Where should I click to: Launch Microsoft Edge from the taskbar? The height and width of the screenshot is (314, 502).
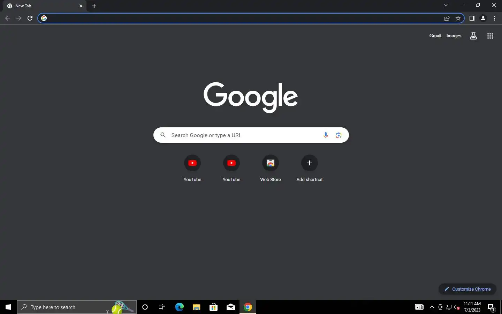(x=179, y=307)
